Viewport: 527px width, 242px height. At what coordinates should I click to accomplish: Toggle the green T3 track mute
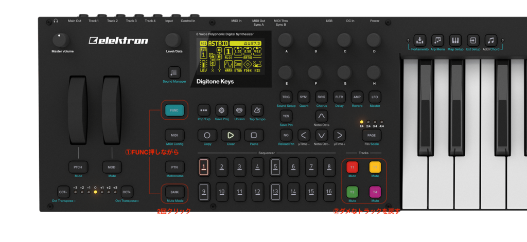point(352,192)
